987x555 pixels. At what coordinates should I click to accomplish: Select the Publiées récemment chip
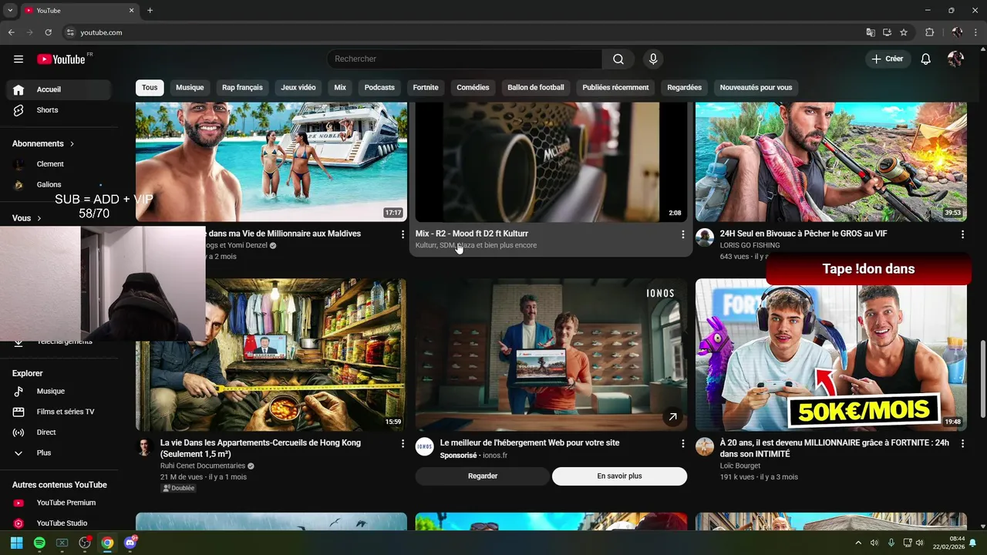click(x=615, y=88)
